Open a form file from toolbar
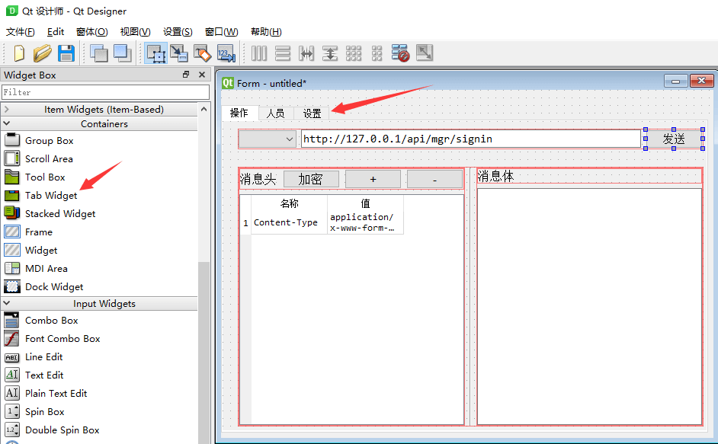Screen dimensions: 718x444 (42, 53)
